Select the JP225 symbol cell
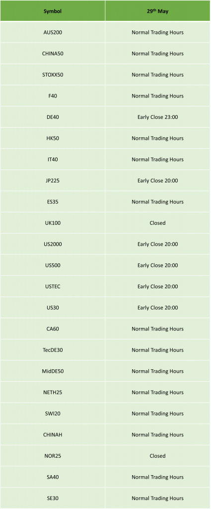 [x=53, y=181]
